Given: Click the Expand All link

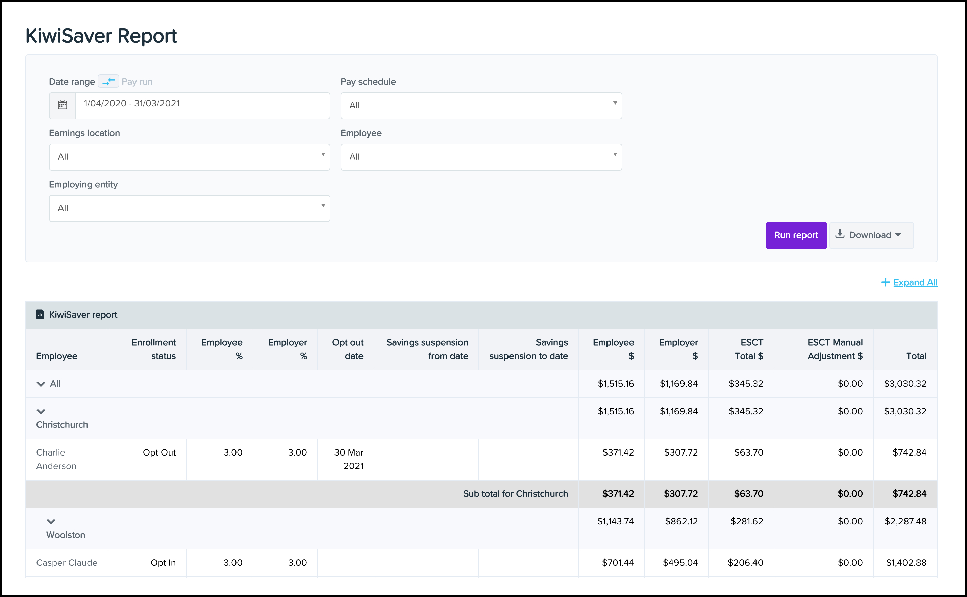Looking at the screenshot, I should click(x=915, y=282).
